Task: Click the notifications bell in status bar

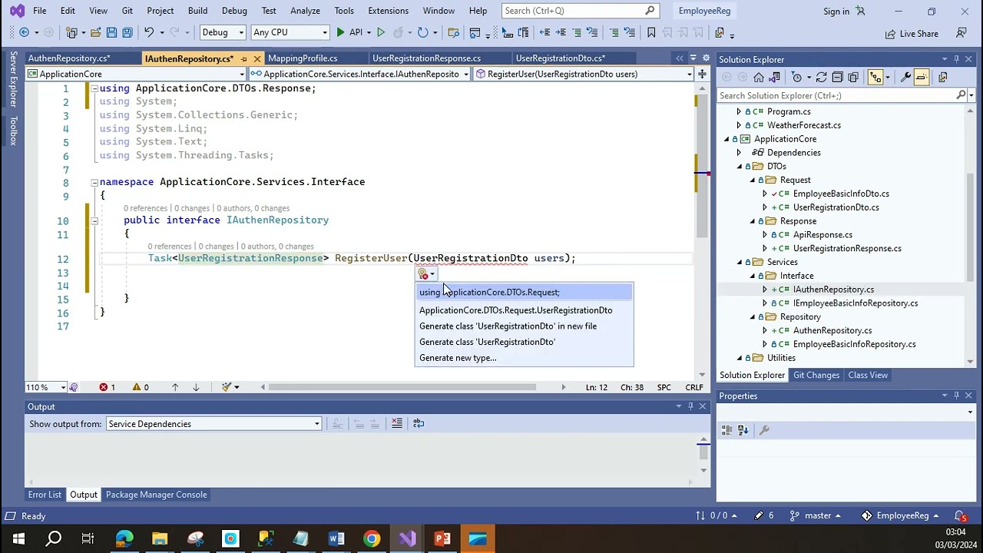Action: tap(960, 516)
